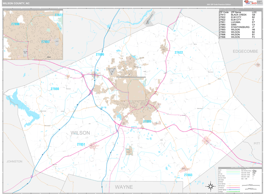
Task: Click the 'J7' location cell
Action: pos(253,27)
